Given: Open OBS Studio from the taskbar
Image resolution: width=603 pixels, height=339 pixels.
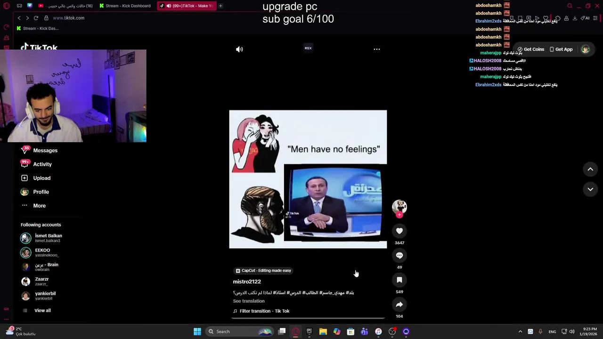Looking at the screenshot, I should point(392,331).
